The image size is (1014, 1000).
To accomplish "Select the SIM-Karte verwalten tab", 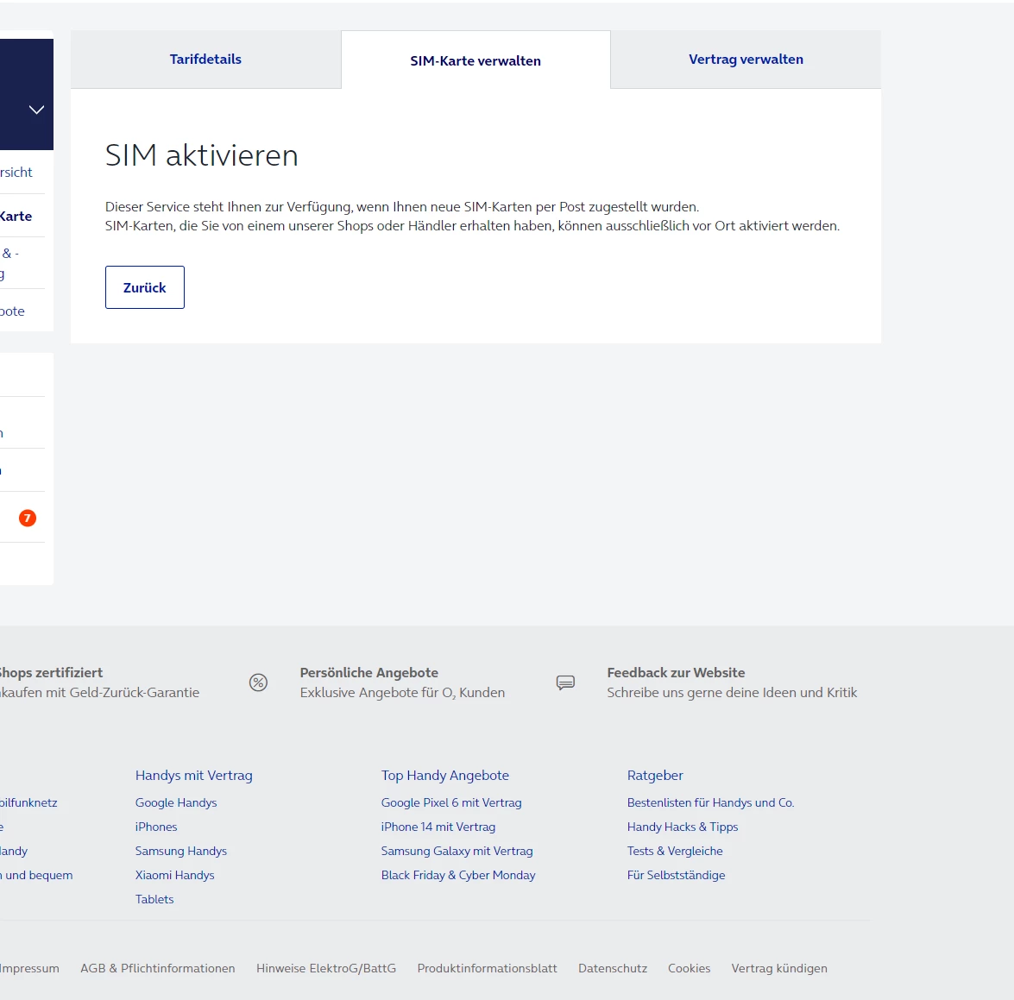I will click(476, 60).
